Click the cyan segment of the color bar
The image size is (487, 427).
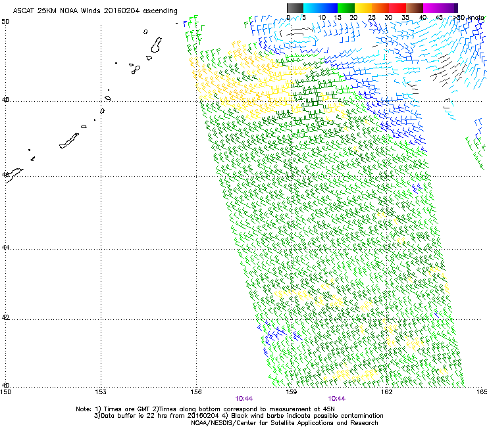pyautogui.click(x=320, y=8)
